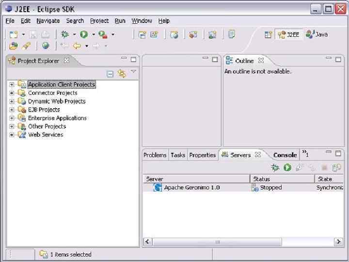
Task: Collapse All in Project Explorer
Action: click(x=110, y=74)
